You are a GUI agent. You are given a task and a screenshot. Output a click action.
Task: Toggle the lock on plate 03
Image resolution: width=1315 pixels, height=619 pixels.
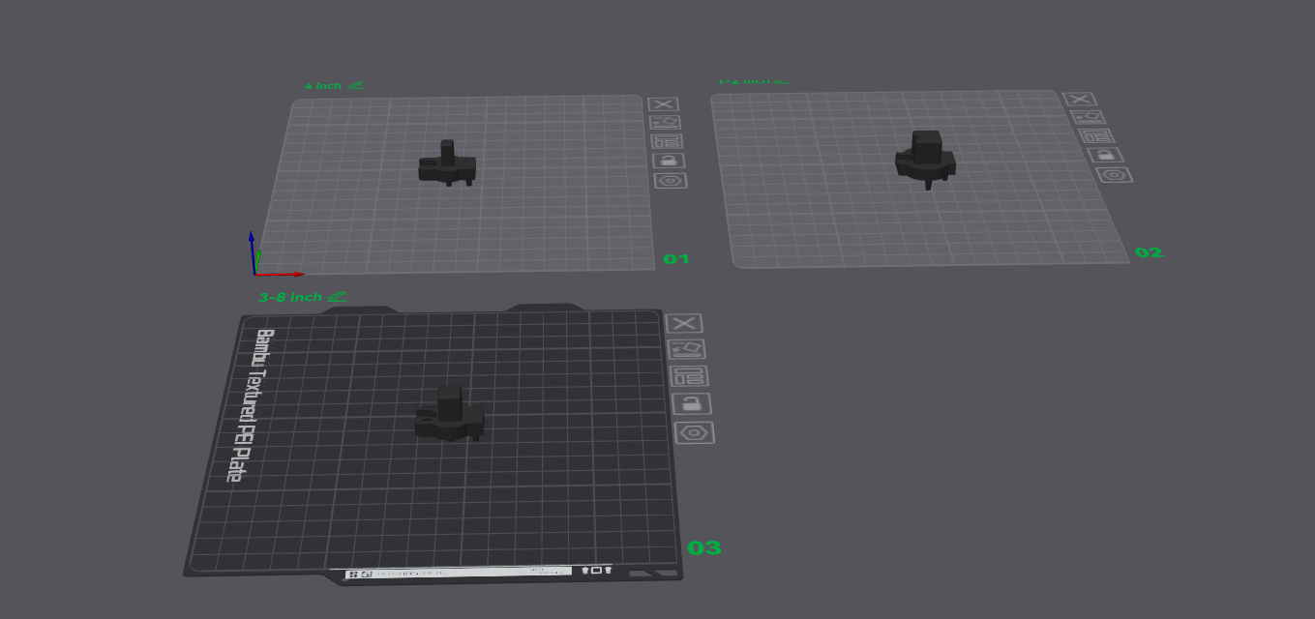[x=692, y=403]
